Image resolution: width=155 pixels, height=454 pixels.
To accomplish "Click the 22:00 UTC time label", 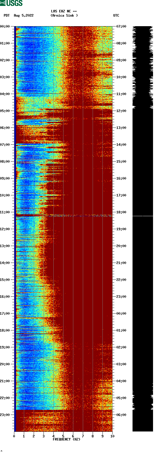I will click(x=121, y=280).
